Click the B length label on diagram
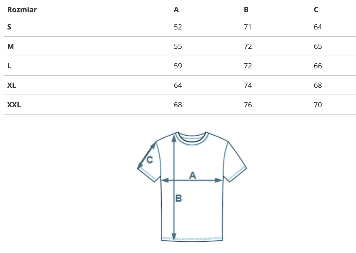 (x=179, y=199)
